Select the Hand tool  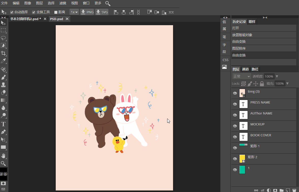(x=3, y=156)
